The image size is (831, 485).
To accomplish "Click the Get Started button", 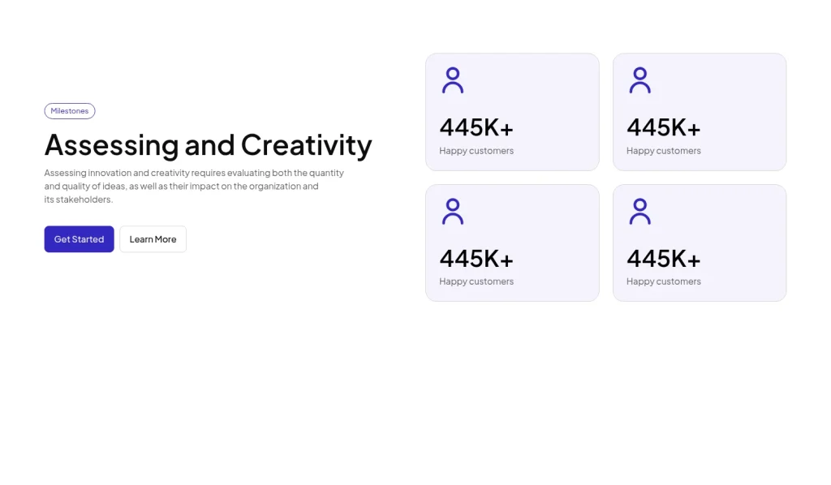I will click(79, 238).
